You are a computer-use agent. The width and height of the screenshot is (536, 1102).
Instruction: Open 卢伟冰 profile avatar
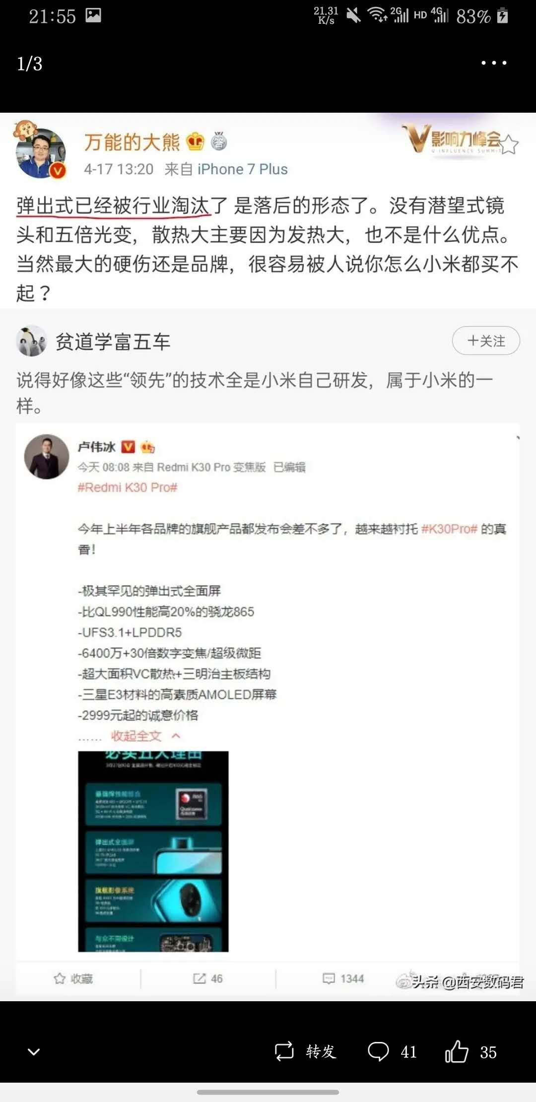coord(47,457)
